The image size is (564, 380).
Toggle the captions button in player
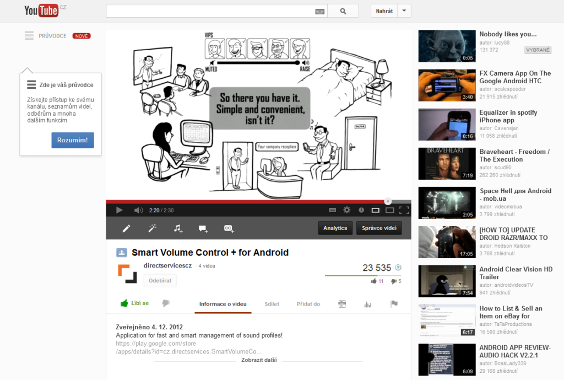point(333,210)
